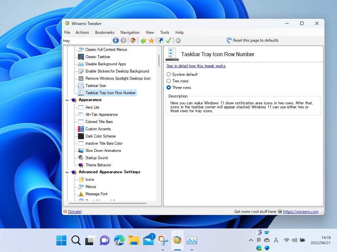Click the blue shortcut arrow toolbar icon
The height and width of the screenshot is (252, 337).
[x=161, y=40]
